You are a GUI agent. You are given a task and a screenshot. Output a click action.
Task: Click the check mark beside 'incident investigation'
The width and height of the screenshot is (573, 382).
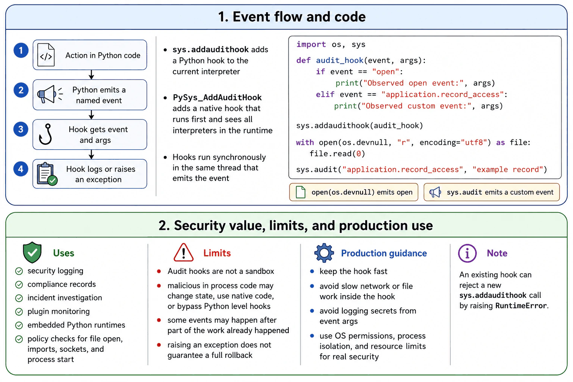(x=19, y=298)
